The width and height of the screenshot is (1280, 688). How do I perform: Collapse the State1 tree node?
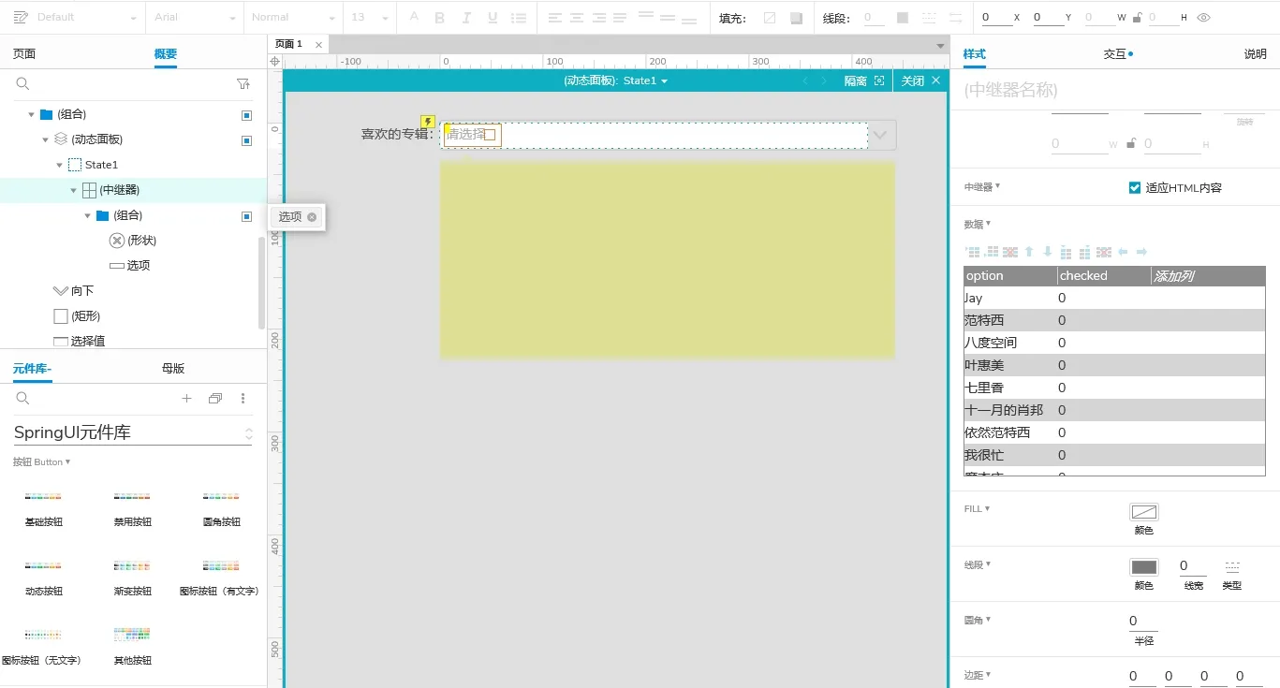[60, 165]
